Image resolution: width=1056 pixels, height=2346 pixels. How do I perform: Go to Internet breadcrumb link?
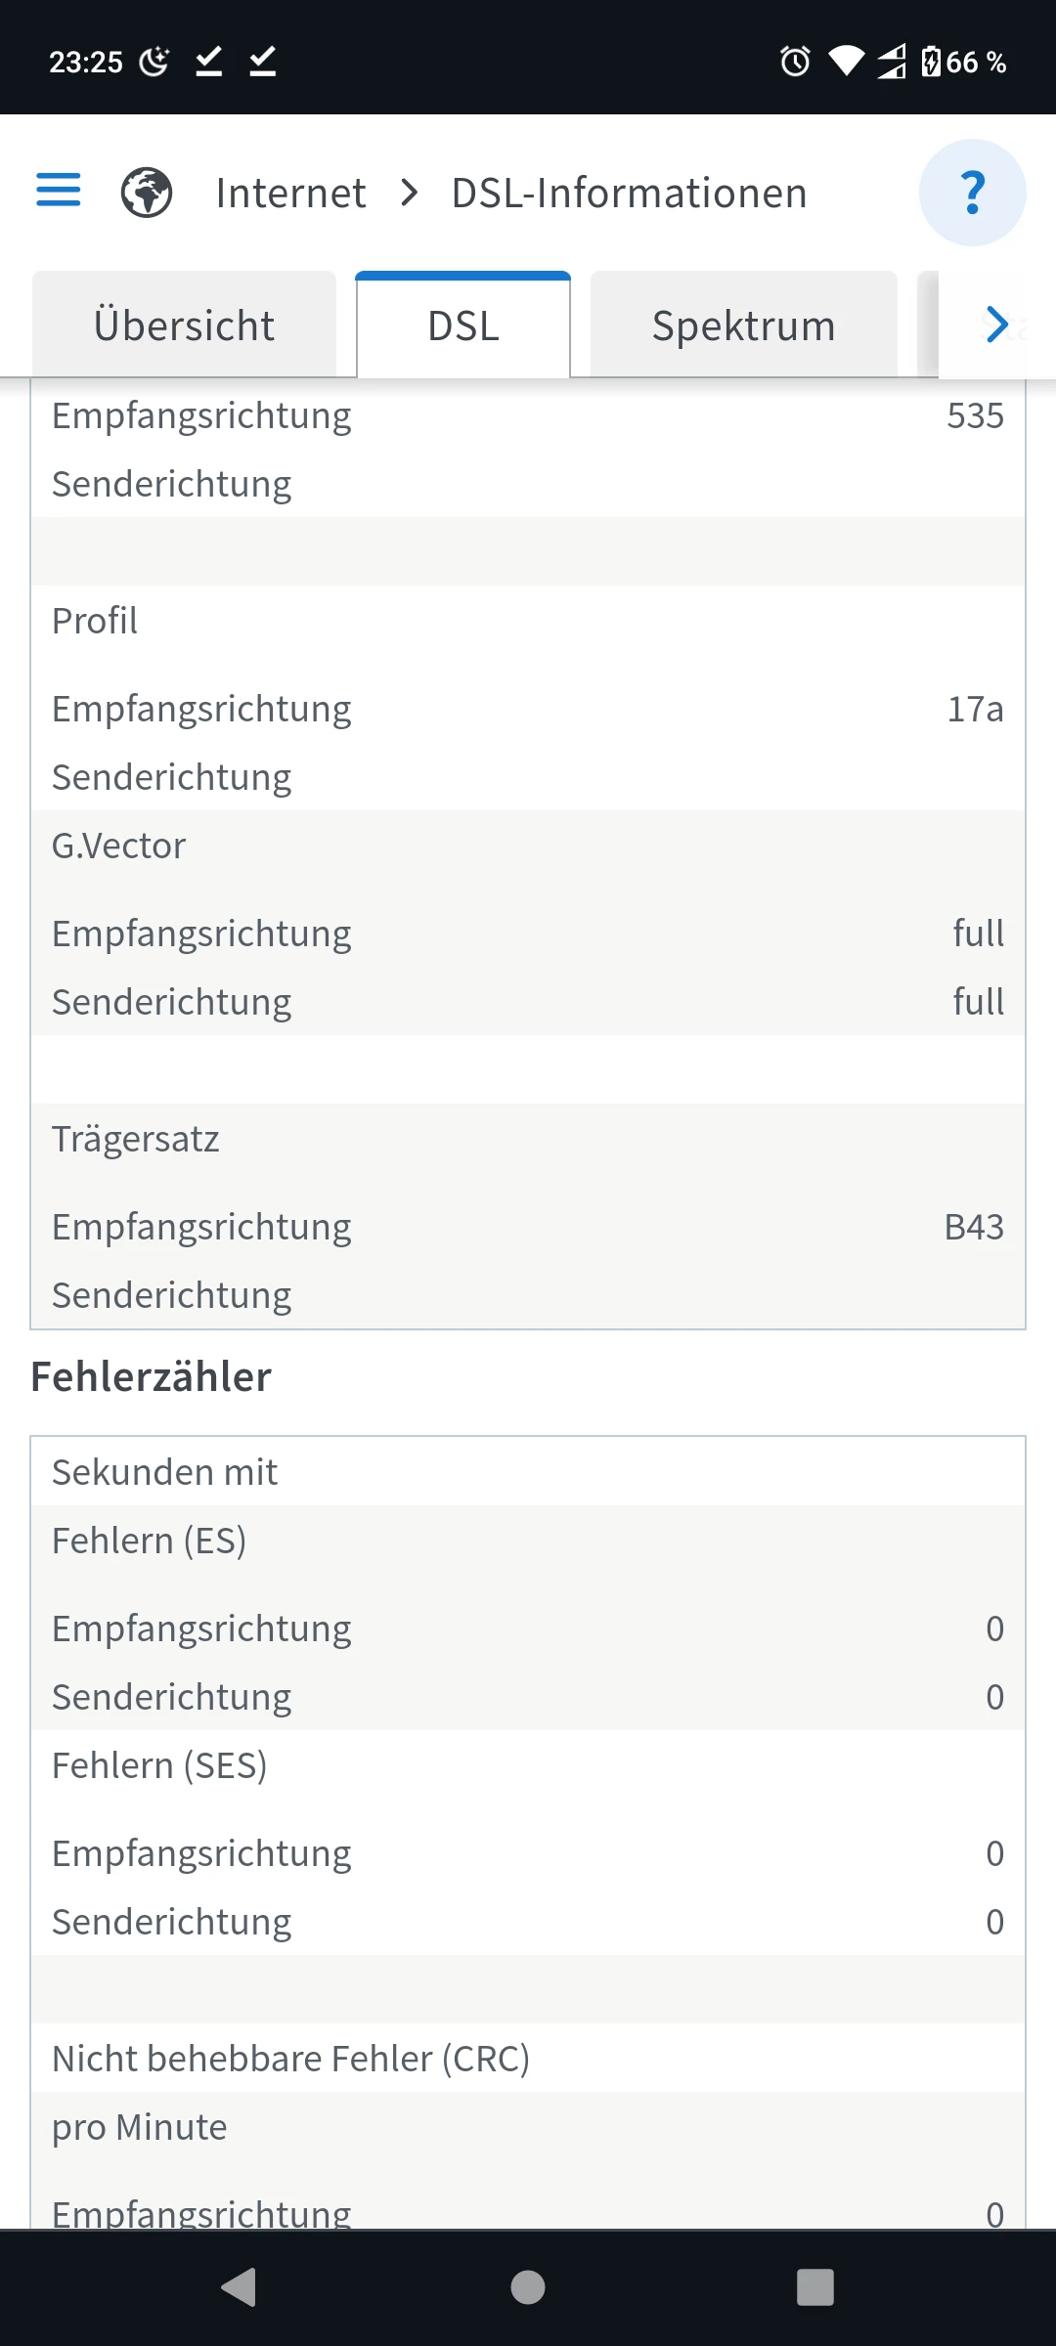pos(290,193)
